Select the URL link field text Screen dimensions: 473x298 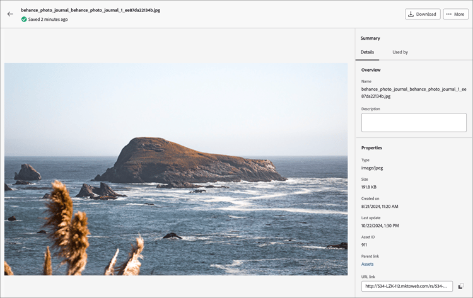pyautogui.click(x=407, y=286)
